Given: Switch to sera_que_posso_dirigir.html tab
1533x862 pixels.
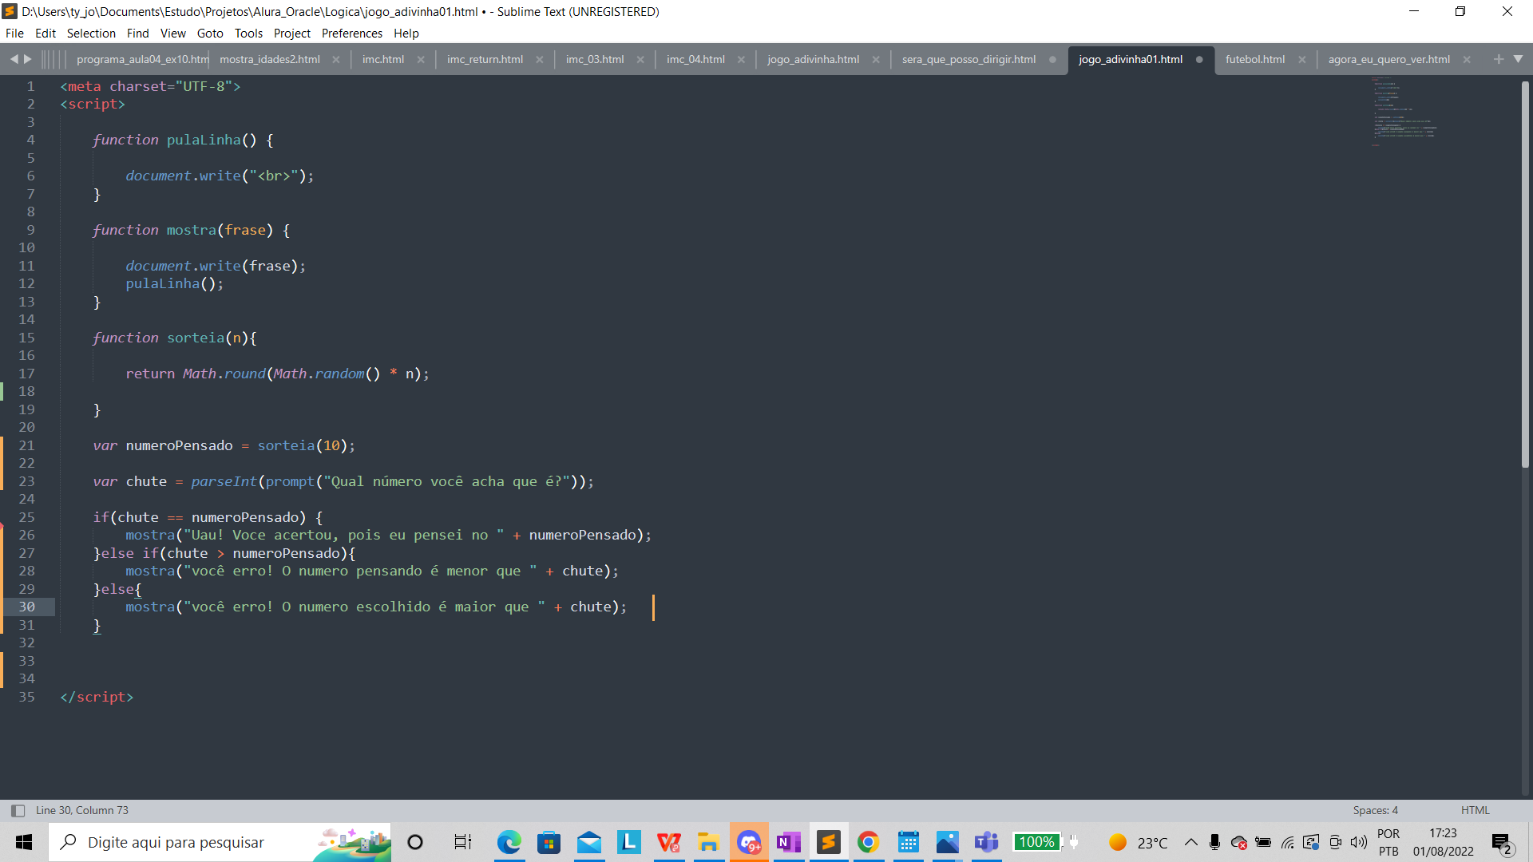Looking at the screenshot, I should coord(969,59).
